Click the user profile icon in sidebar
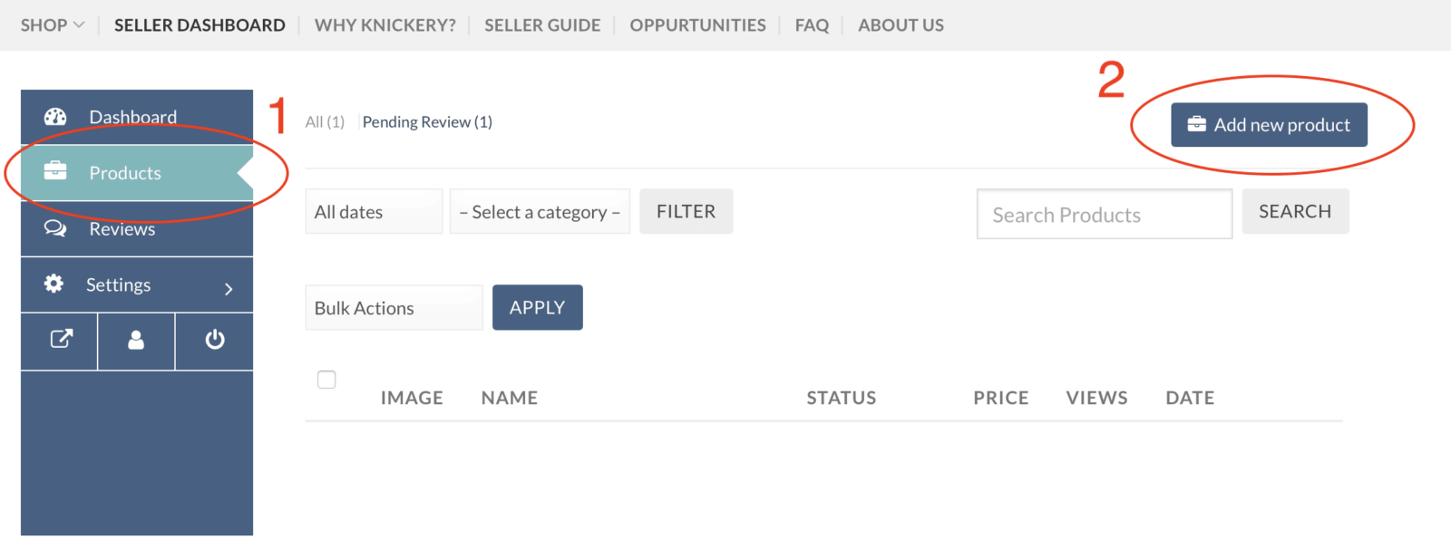The height and width of the screenshot is (559, 1451). [x=136, y=340]
